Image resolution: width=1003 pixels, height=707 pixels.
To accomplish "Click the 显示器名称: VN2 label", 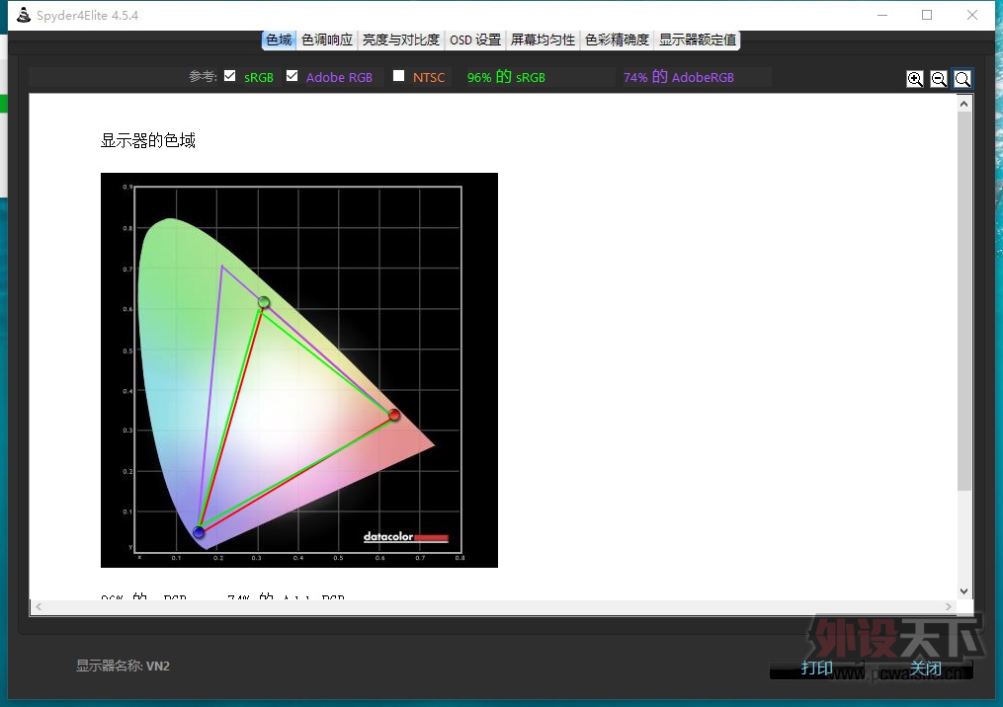I will point(123,667).
